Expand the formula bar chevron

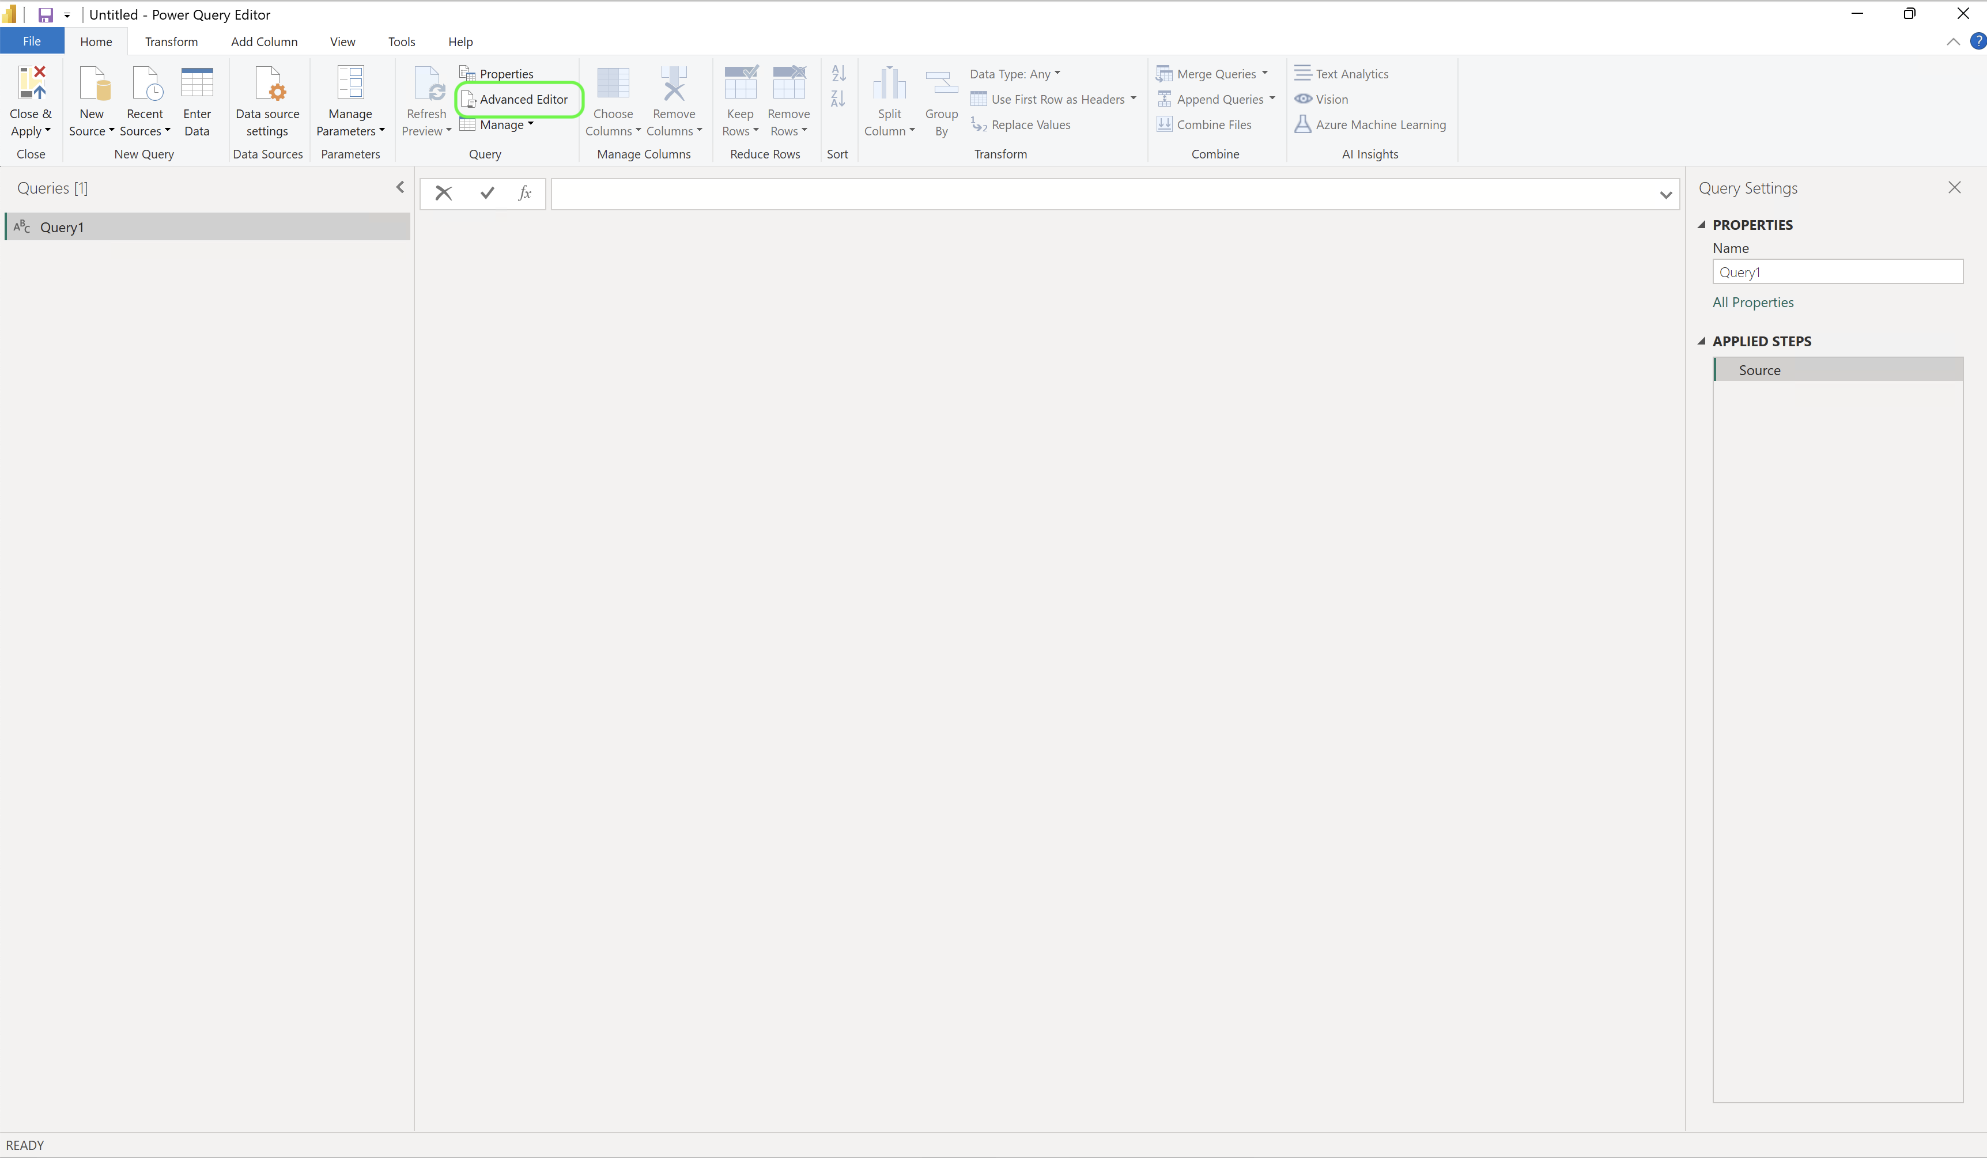[1665, 194]
